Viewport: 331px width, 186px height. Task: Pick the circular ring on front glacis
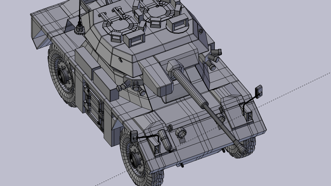coord(181,133)
